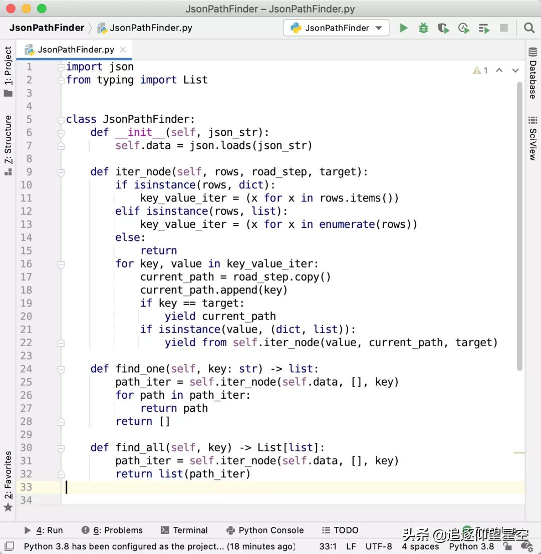Open the concurrency diagram run icon
The height and width of the screenshot is (554, 541).
coord(484,28)
